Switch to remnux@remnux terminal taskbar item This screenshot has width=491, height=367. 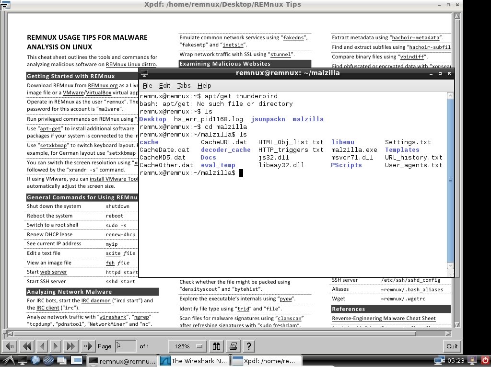pos(121,361)
